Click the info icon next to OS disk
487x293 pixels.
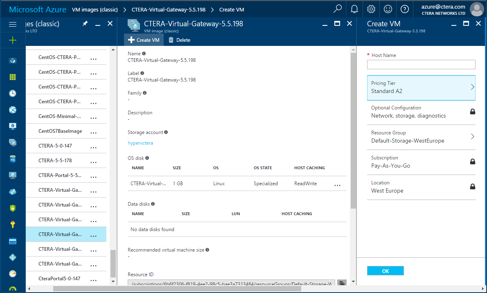147,158
